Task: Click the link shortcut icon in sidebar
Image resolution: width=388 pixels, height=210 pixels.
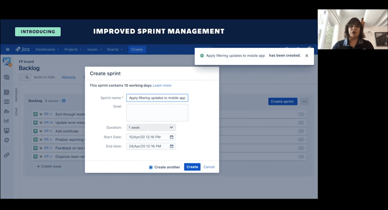Action: click(x=6, y=155)
